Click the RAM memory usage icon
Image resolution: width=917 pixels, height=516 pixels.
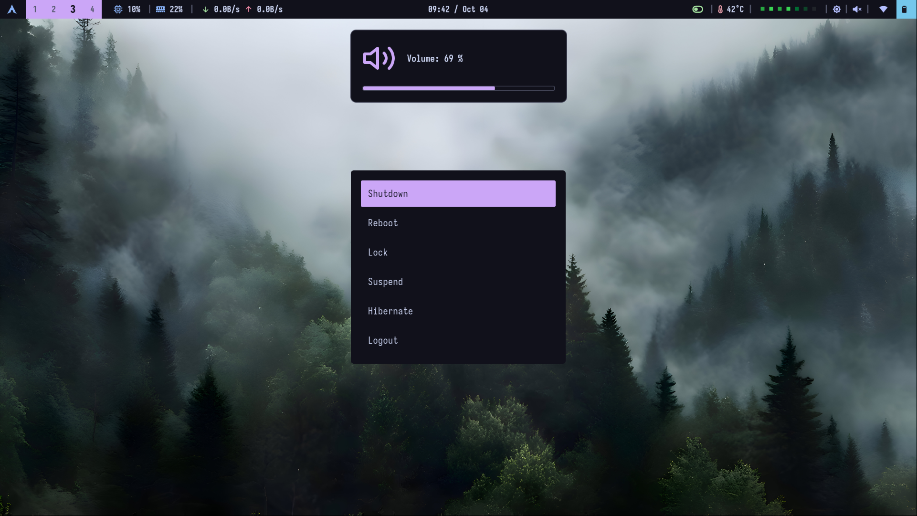[x=160, y=9]
